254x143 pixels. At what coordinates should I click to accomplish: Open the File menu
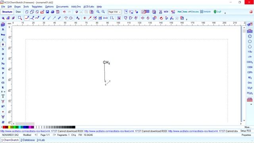pos(3,7)
